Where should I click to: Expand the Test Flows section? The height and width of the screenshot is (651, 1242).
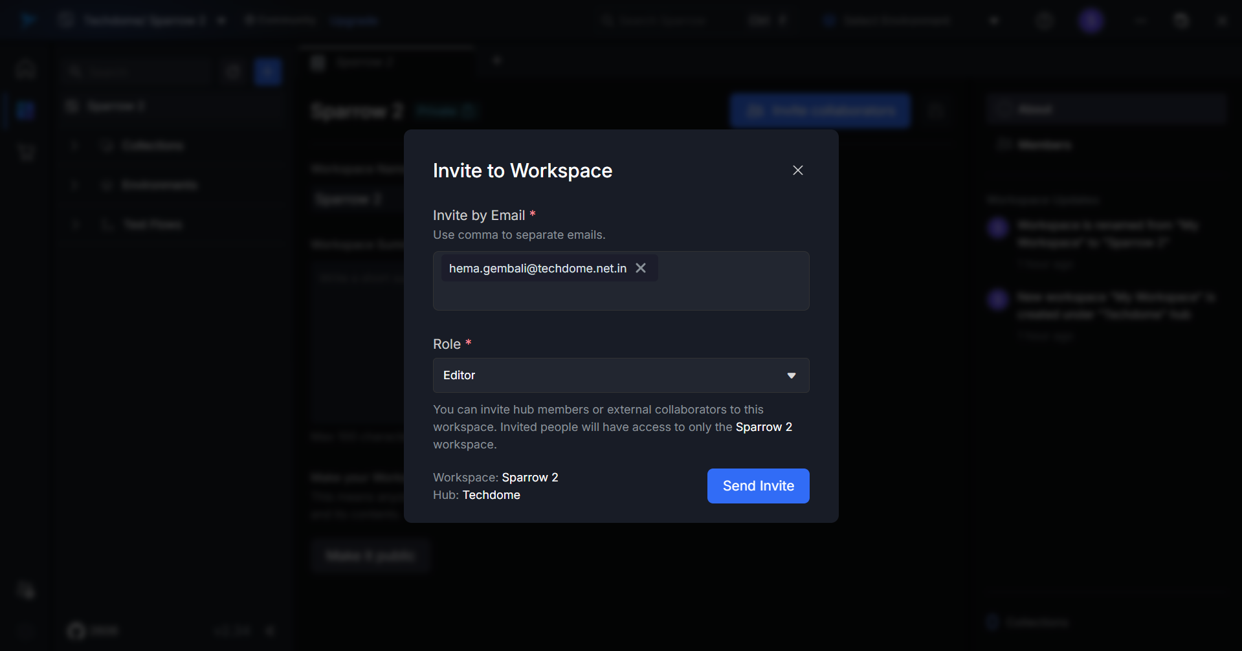tap(74, 224)
